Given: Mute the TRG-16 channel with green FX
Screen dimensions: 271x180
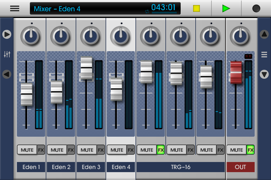Looking at the screenshot, I should tap(147, 150).
